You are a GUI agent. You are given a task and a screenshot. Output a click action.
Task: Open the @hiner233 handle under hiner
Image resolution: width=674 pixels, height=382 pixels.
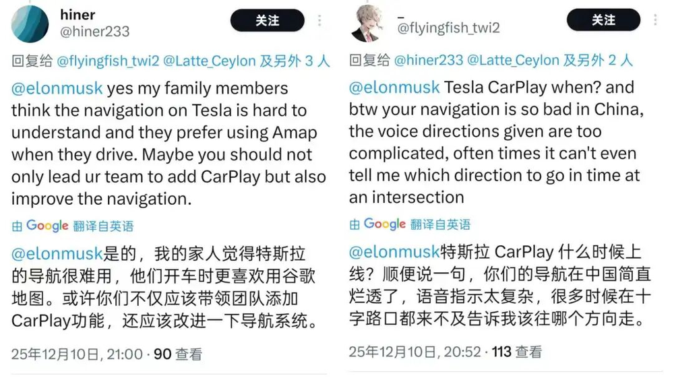94,31
